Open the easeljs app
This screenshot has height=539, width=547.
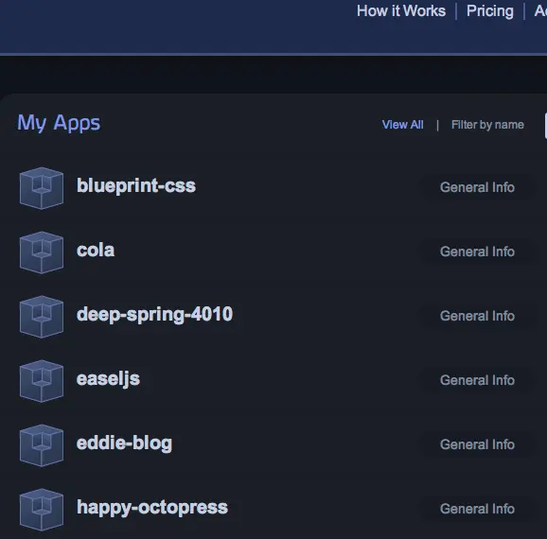pos(108,378)
